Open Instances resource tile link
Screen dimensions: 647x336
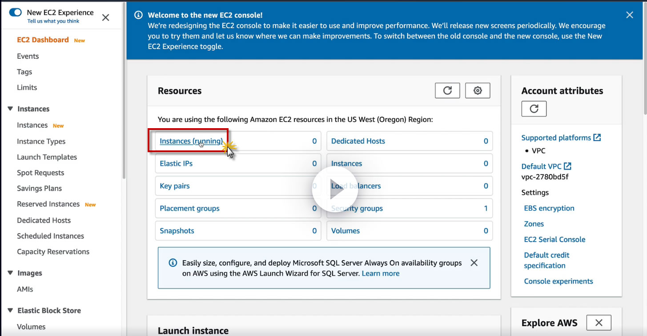[x=347, y=163]
